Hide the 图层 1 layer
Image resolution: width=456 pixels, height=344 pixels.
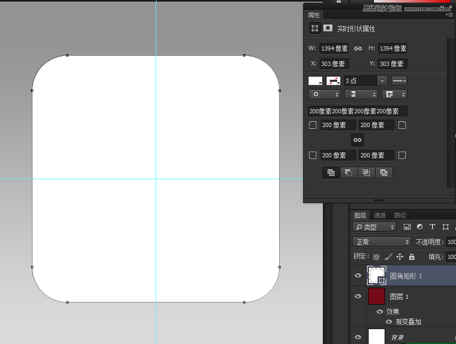pyautogui.click(x=358, y=296)
